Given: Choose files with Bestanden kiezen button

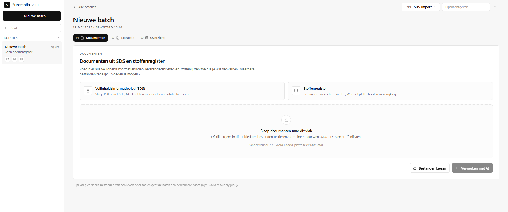Looking at the screenshot, I should point(429,168).
